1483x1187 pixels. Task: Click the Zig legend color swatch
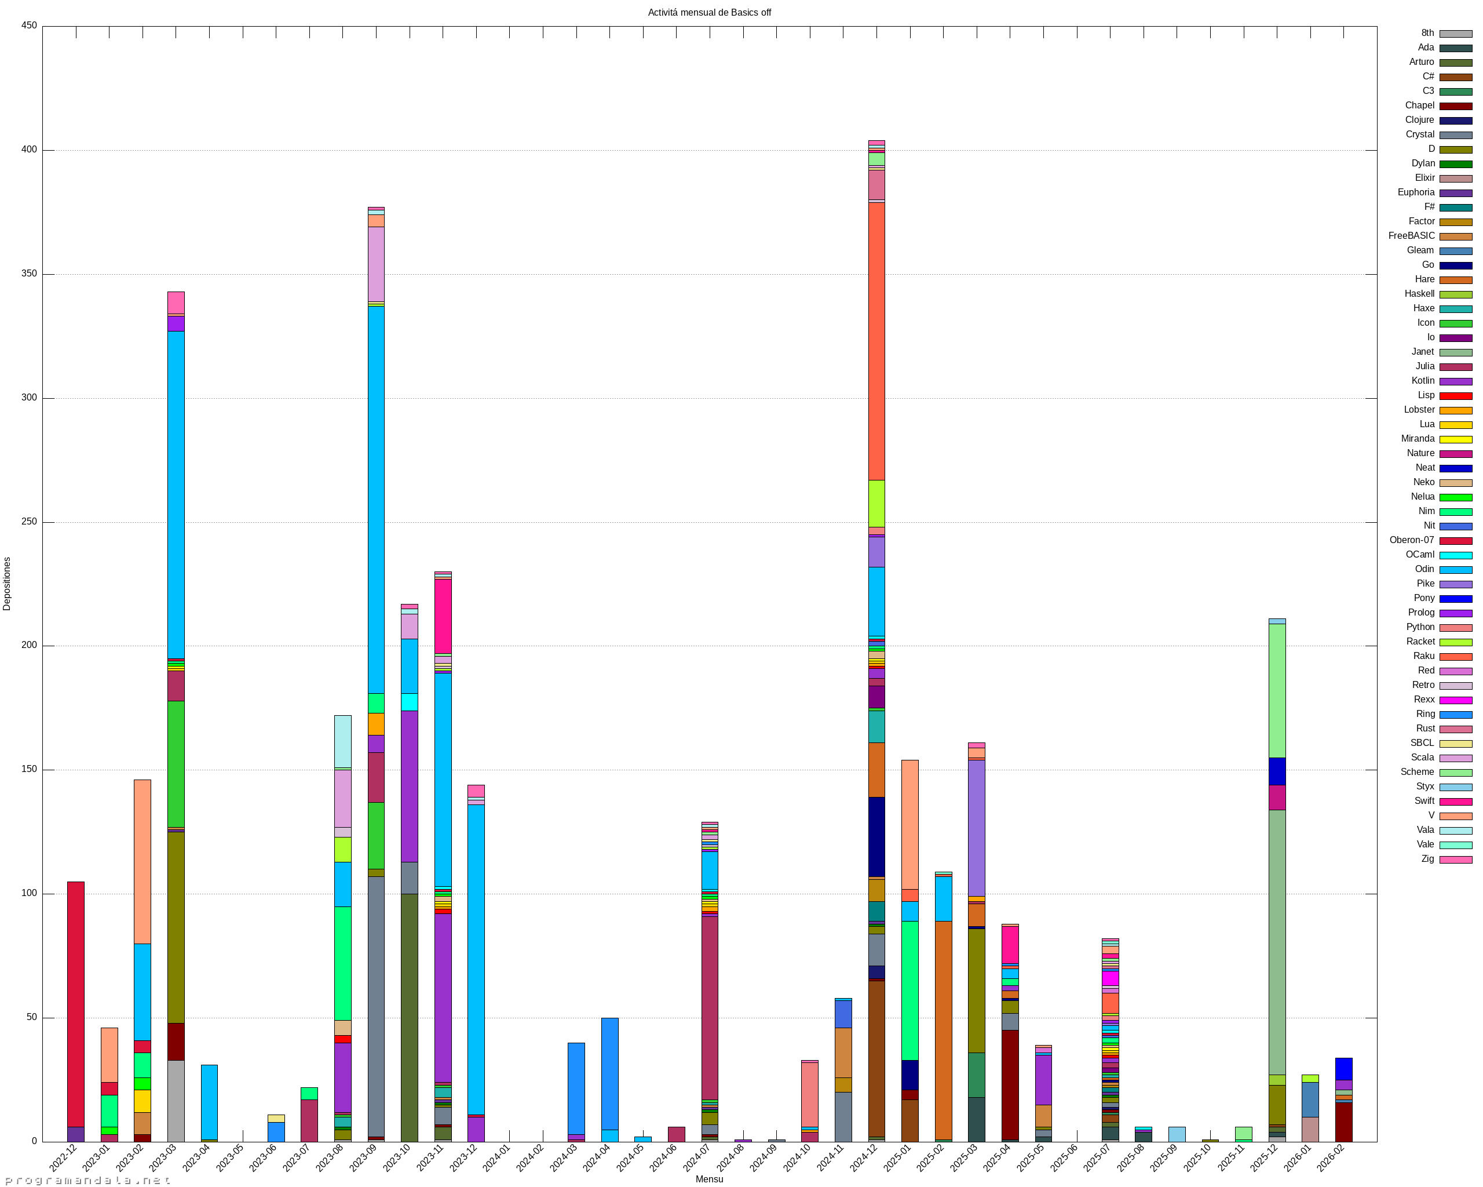click(1456, 860)
